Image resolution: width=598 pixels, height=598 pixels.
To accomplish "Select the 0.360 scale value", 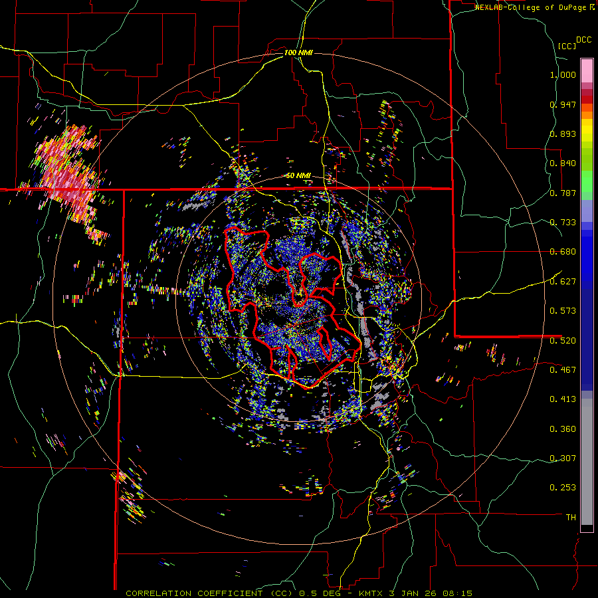I will click(563, 429).
